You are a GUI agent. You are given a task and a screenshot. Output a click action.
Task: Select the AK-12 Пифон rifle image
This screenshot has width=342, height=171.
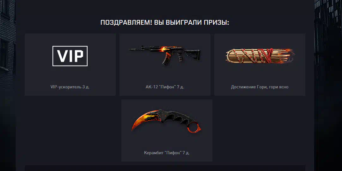pos(165,54)
